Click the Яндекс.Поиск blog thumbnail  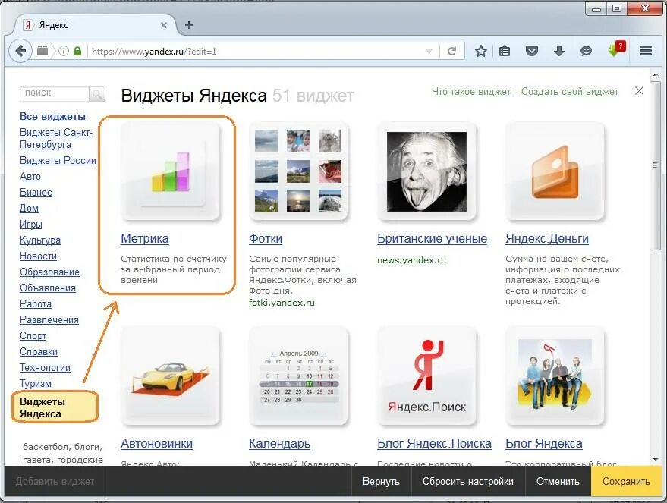426,376
